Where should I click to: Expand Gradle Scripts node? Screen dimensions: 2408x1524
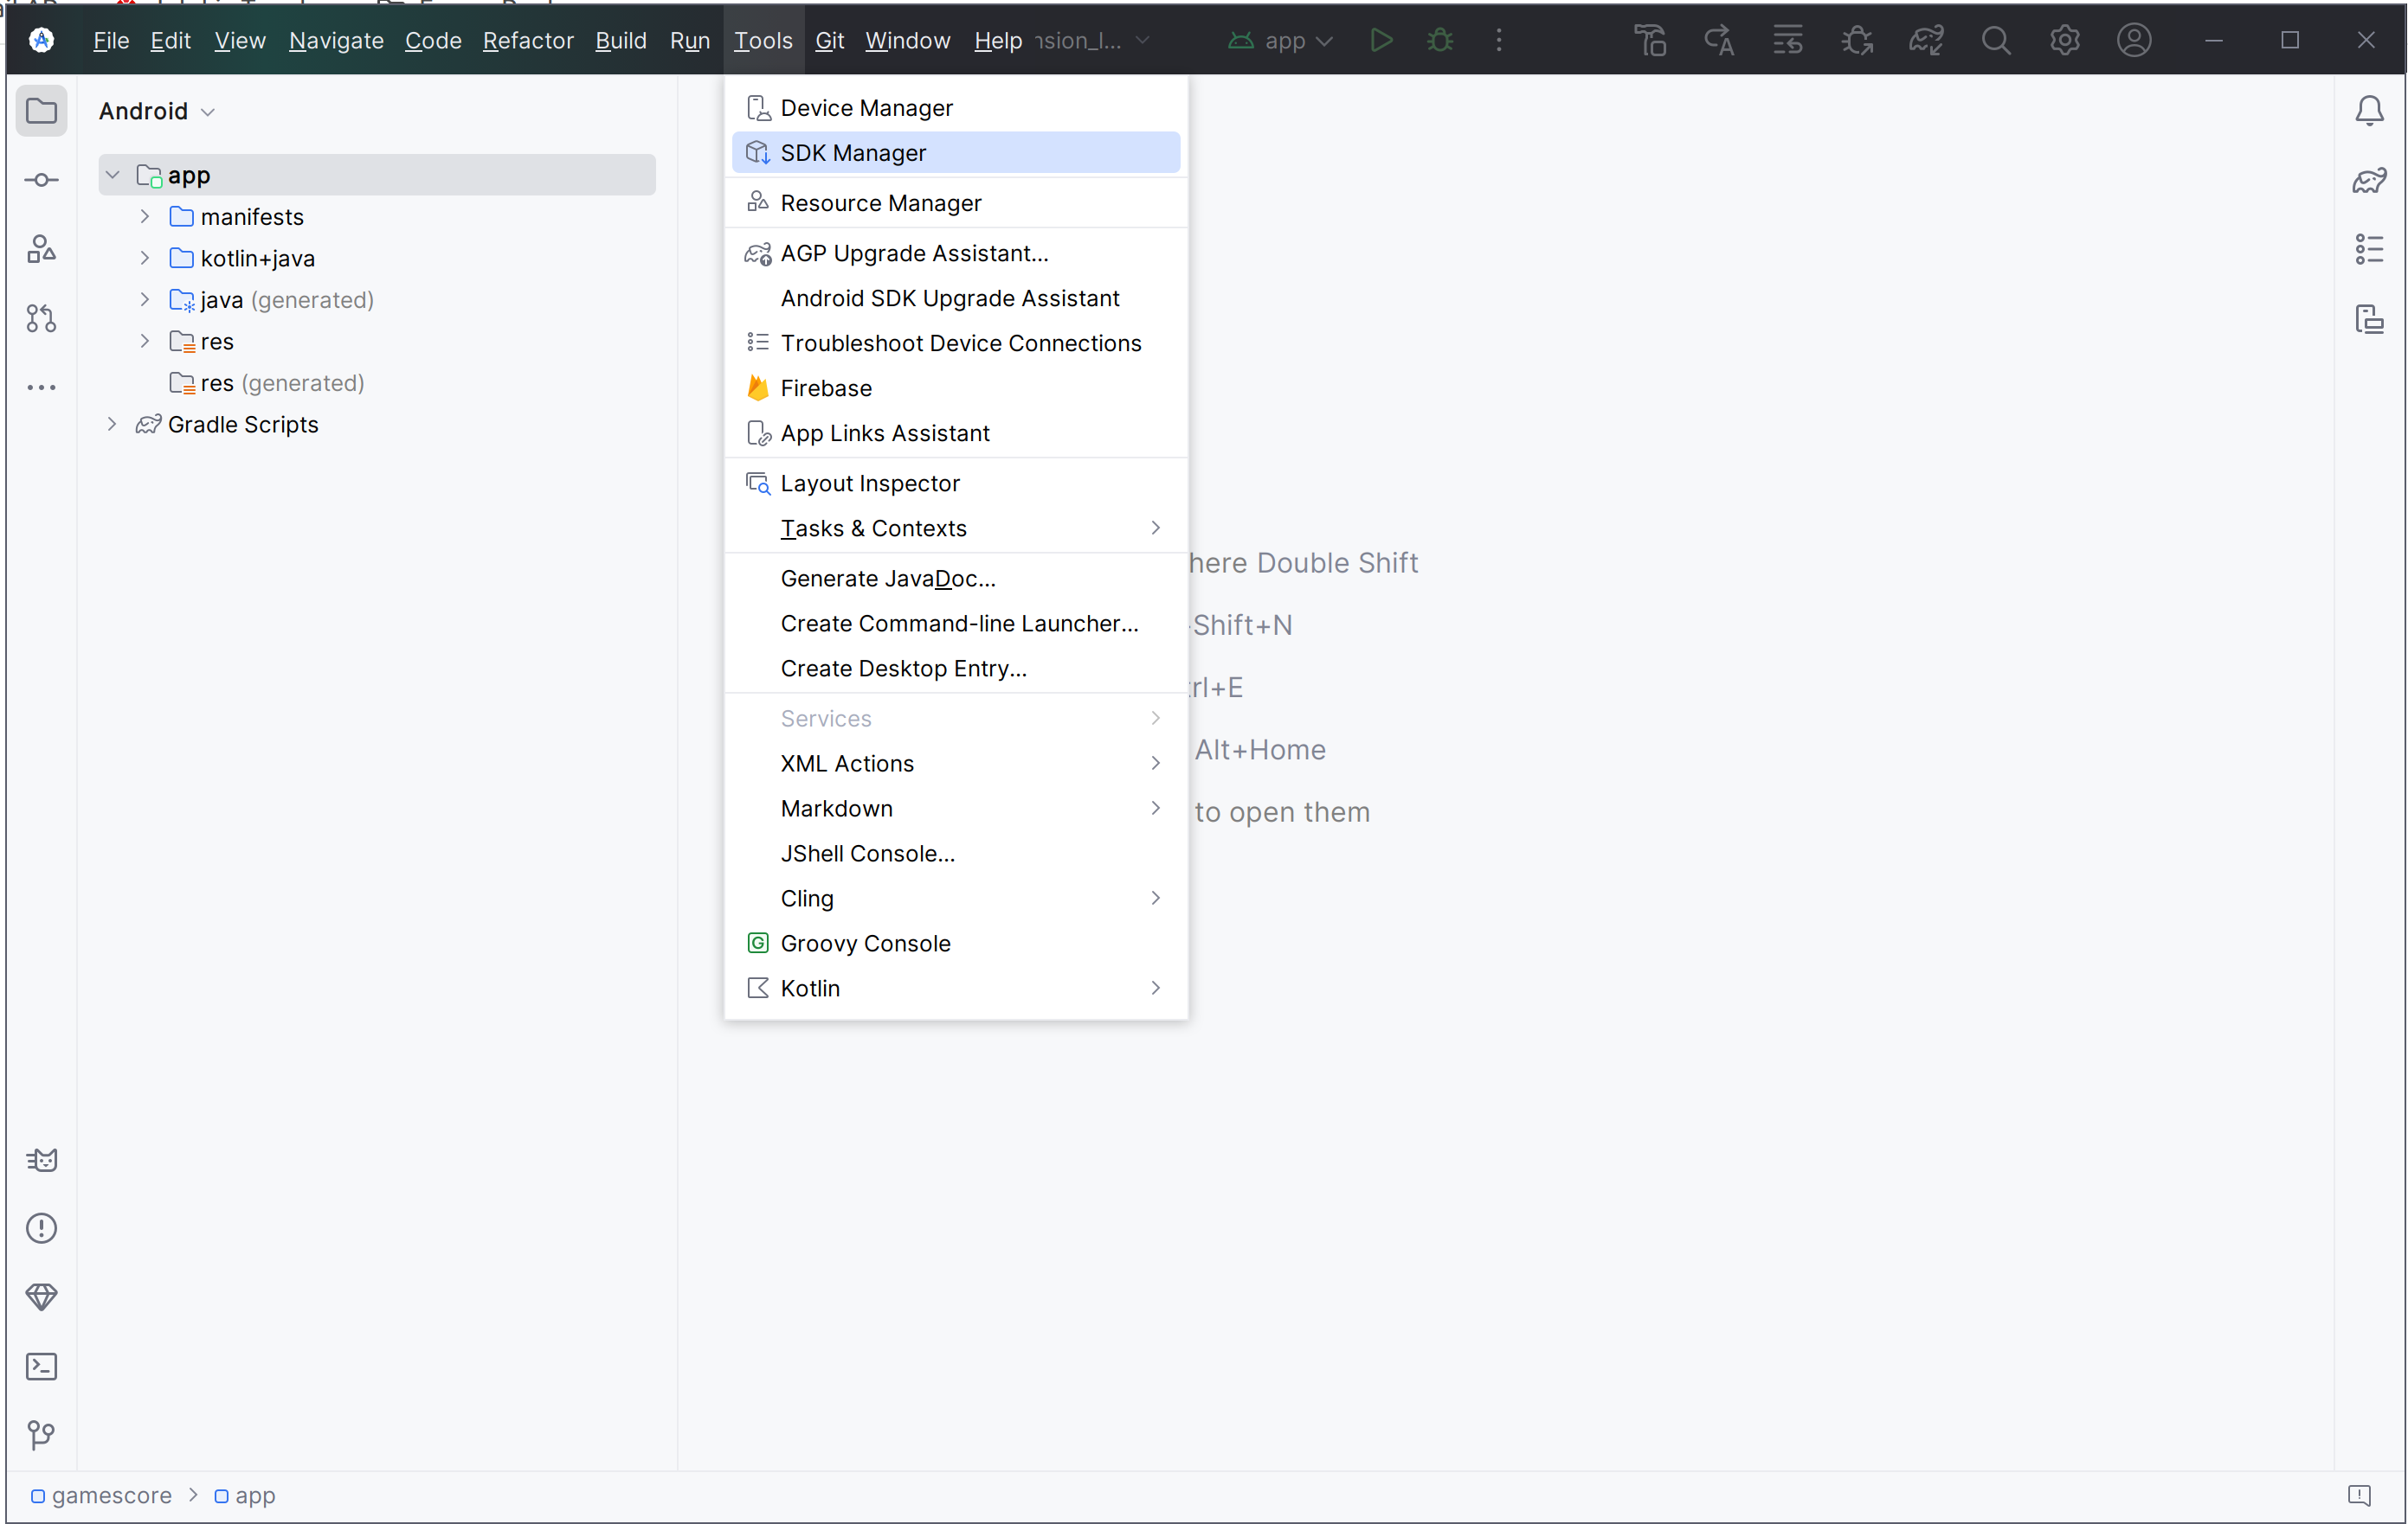tap(112, 424)
